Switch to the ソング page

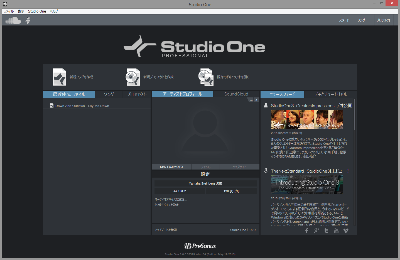pos(361,20)
